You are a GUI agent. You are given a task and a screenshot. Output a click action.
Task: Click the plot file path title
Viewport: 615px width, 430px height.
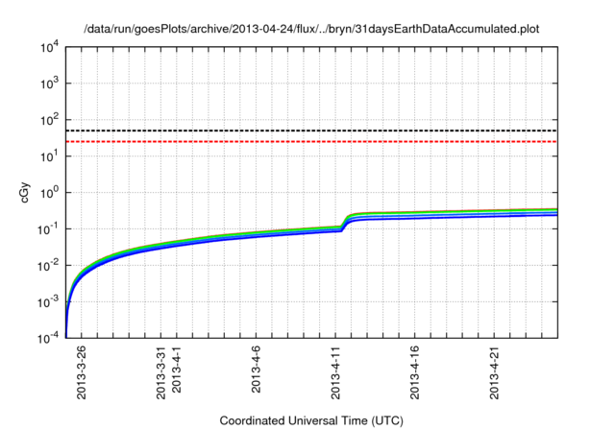click(312, 29)
